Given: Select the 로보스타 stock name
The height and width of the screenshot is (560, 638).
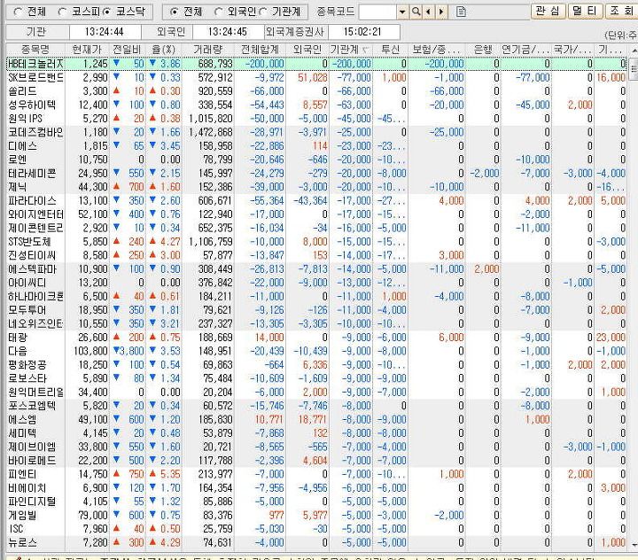Looking at the screenshot, I should 27,378.
